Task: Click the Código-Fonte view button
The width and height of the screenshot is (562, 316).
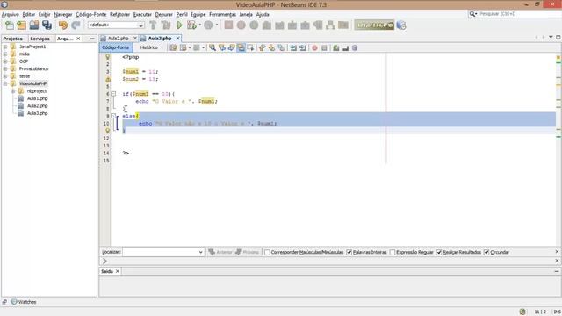Action: pyautogui.click(x=115, y=47)
